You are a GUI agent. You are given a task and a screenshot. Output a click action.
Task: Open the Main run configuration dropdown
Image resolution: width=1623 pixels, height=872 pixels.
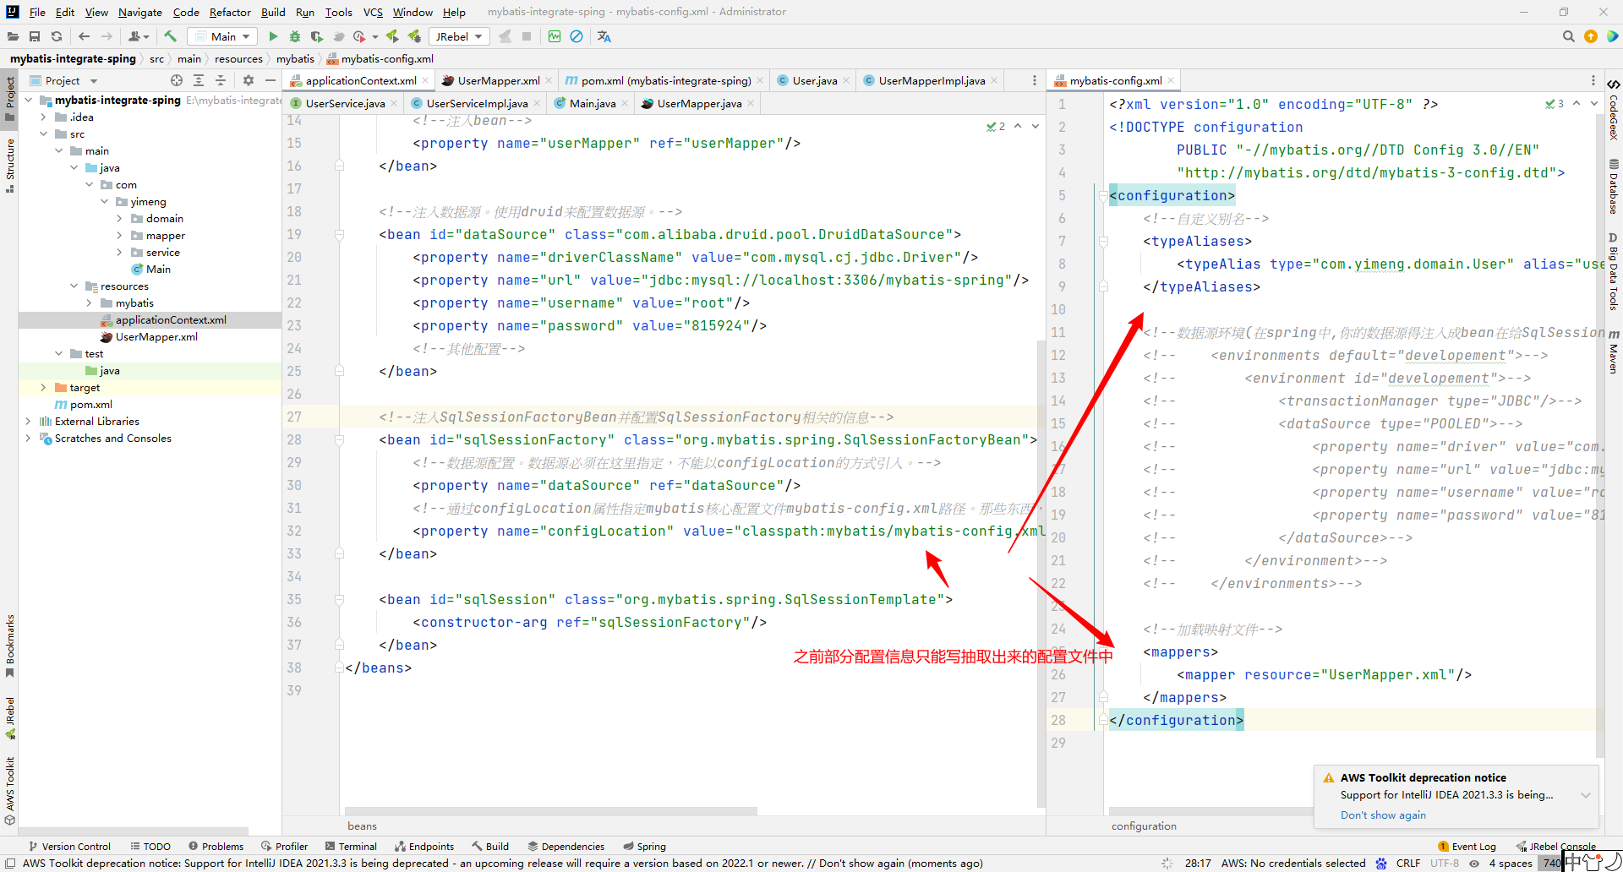coord(223,36)
